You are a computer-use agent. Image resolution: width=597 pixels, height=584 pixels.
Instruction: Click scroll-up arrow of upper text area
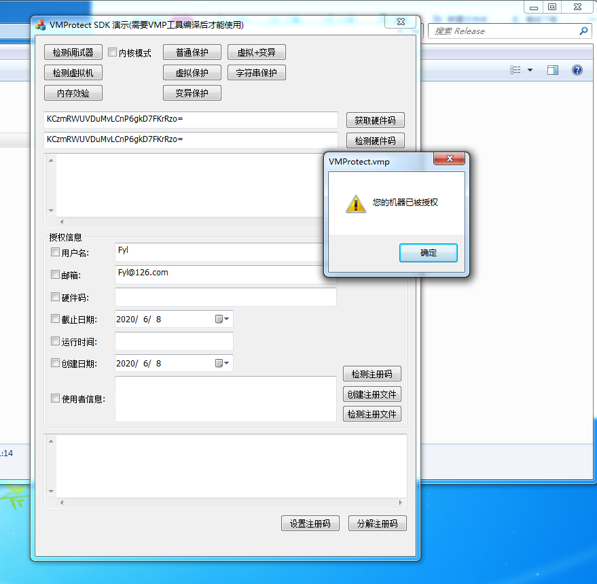[51, 160]
